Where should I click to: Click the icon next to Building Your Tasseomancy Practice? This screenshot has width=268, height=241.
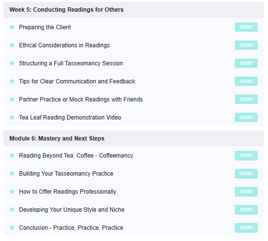tap(12, 174)
